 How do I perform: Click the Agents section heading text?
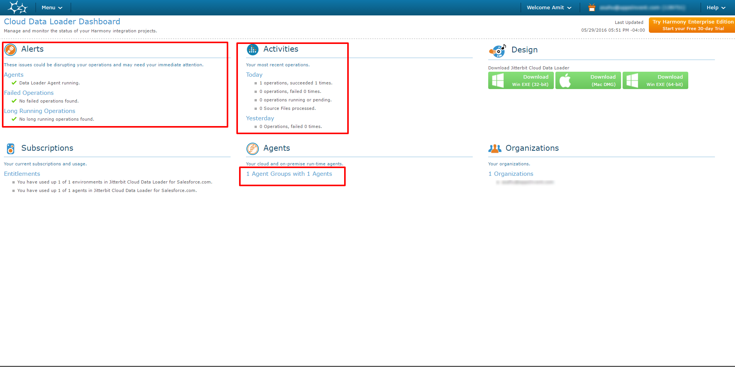pos(277,148)
